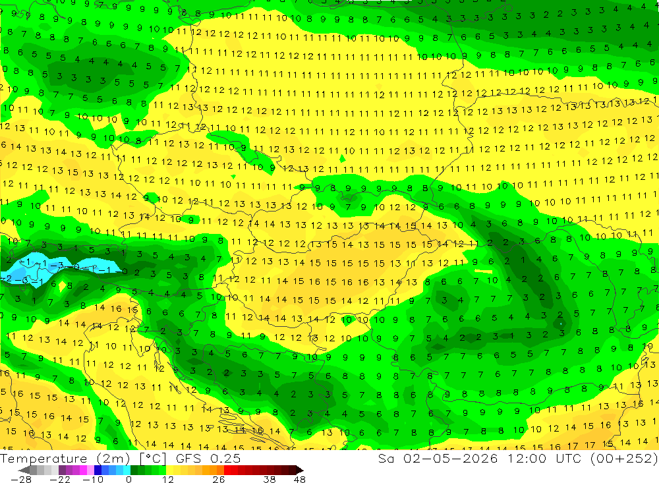
Task: Click the '48' legend scale value
Action: pos(300,480)
